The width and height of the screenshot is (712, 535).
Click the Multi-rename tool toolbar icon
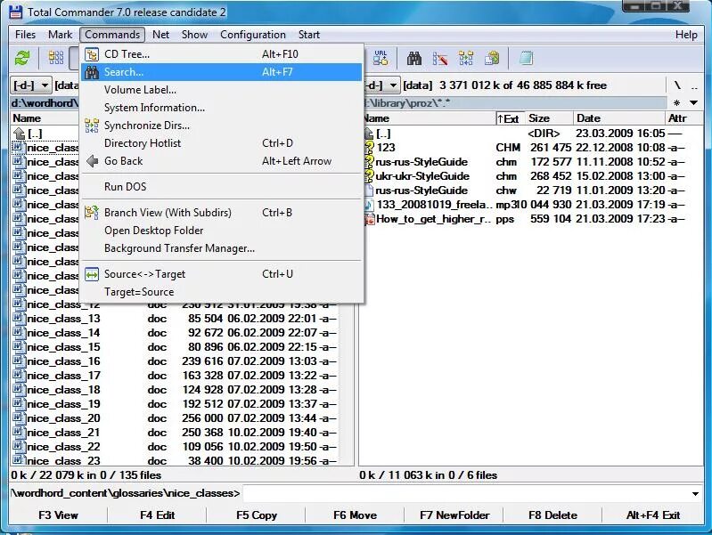[440, 58]
